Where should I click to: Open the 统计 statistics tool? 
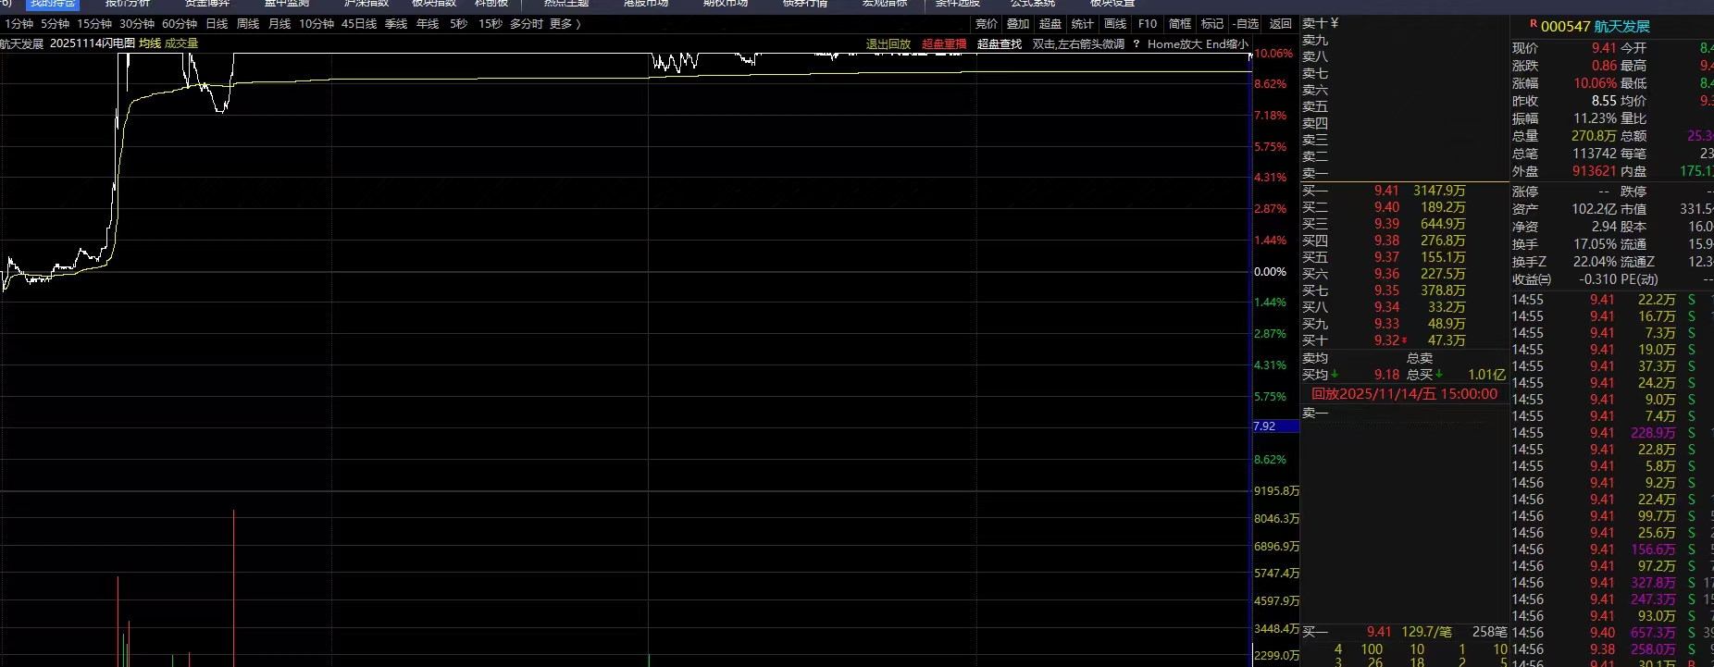point(1082,24)
